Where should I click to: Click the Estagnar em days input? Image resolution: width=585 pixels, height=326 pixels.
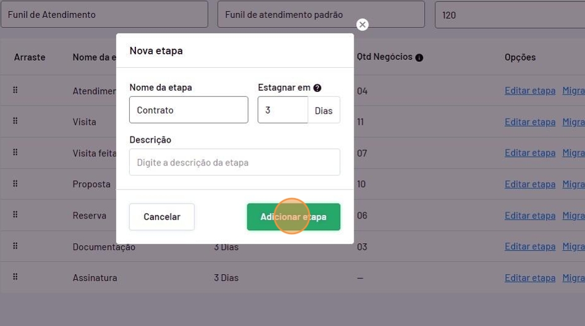point(283,110)
